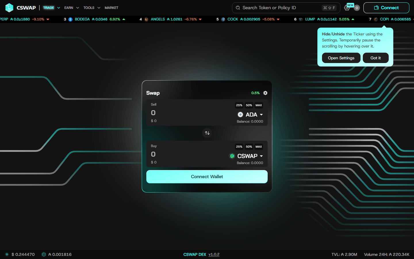Click the ADA token icon in Sell
Image resolution: width=414 pixels, height=259 pixels.
(240, 115)
